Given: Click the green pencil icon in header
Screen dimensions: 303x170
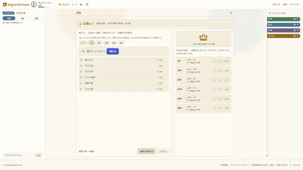Looking at the screenshot, I should pos(73,4).
